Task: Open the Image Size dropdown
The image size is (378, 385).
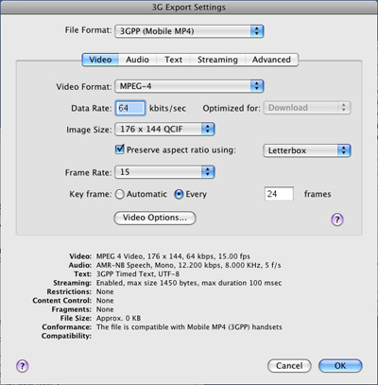Action: coord(164,130)
